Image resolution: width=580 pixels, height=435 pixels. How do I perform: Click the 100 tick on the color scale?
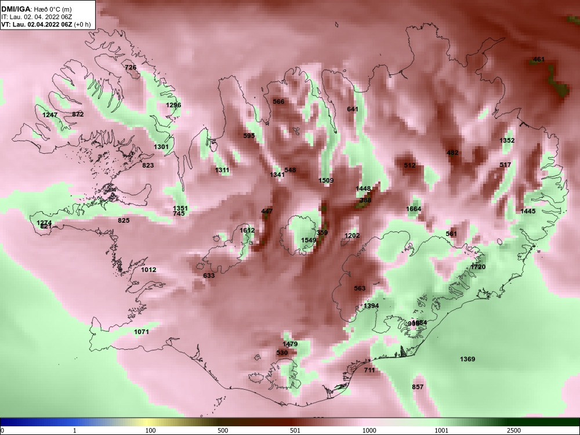(x=151, y=430)
